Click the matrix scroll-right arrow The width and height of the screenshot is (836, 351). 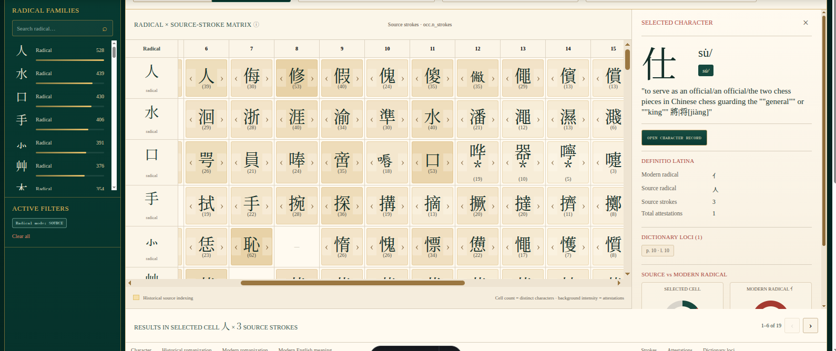(619, 283)
